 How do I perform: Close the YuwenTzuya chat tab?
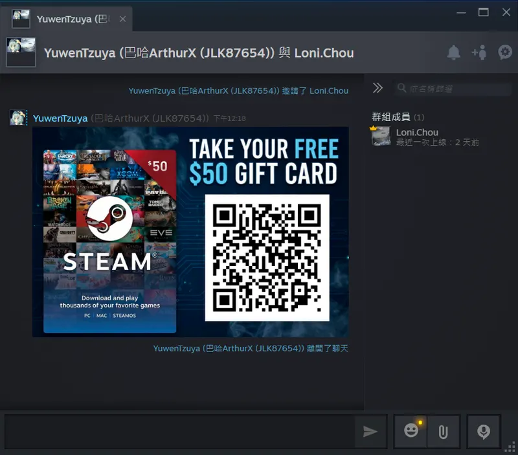[122, 19]
